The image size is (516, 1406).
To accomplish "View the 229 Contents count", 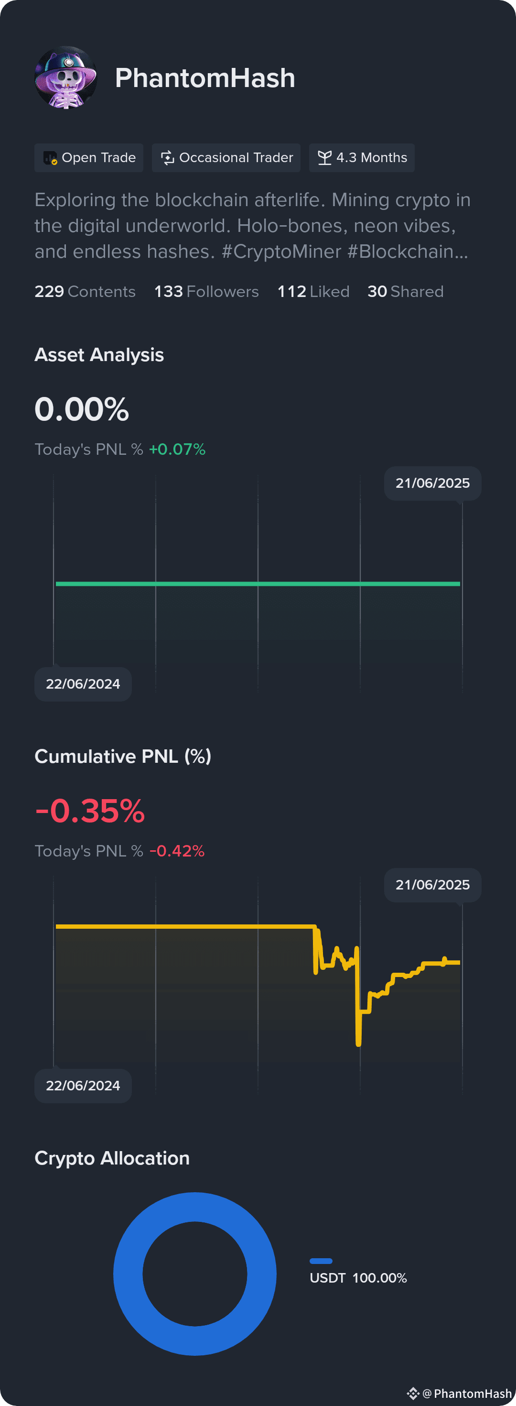I will tap(85, 291).
